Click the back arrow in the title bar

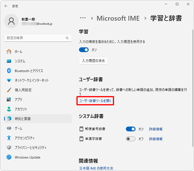(x=6, y=6)
